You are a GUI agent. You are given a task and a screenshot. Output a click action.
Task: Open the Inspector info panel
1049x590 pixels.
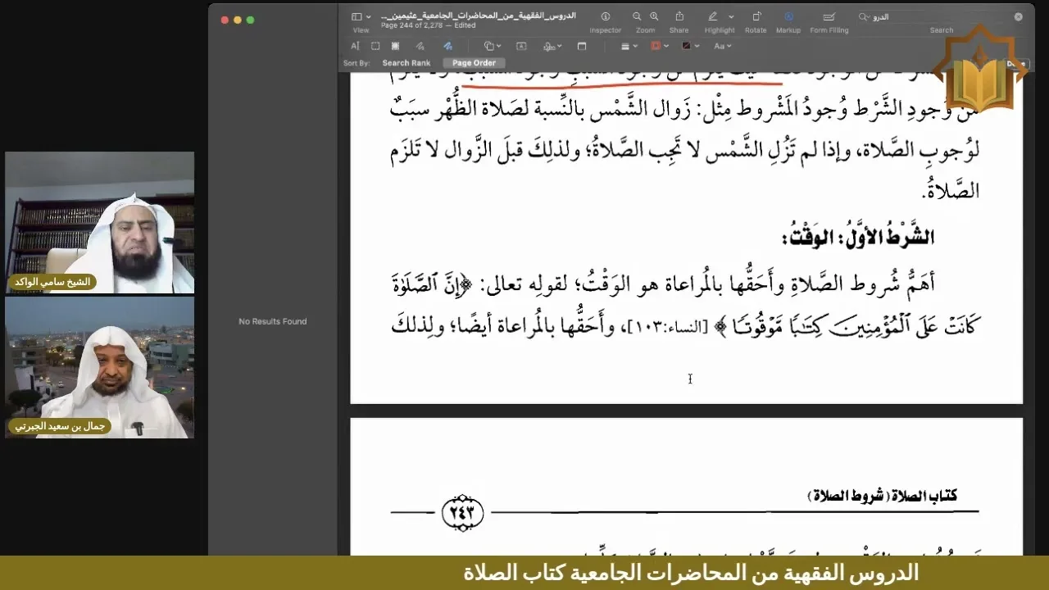coord(606,17)
